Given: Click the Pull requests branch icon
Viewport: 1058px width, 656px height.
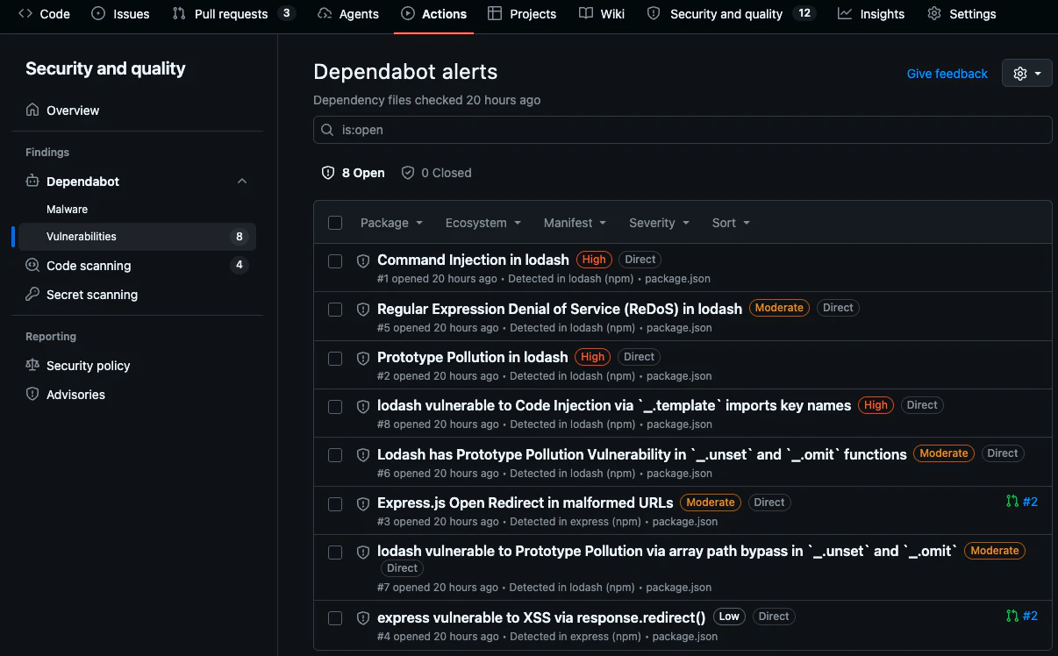Looking at the screenshot, I should tap(179, 14).
